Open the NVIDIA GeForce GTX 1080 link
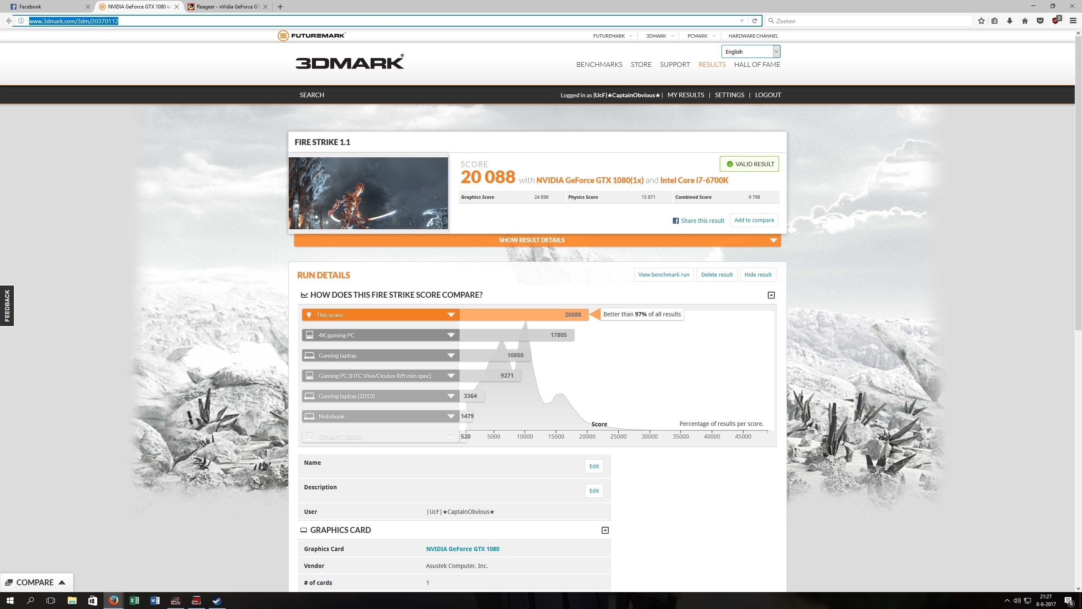 click(x=462, y=549)
